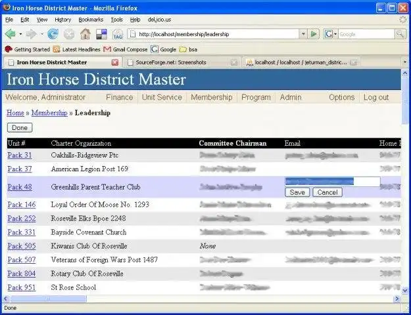Viewport: 411px width, 315px height.
Task: Save the edited email for Pack 48
Action: tap(297, 192)
